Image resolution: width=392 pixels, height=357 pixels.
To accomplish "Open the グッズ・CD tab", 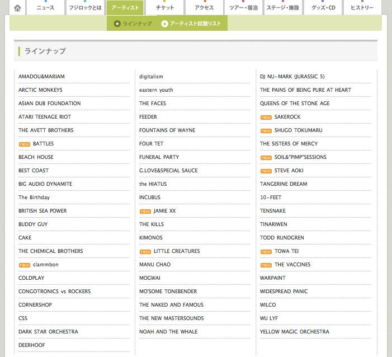I will click(323, 7).
